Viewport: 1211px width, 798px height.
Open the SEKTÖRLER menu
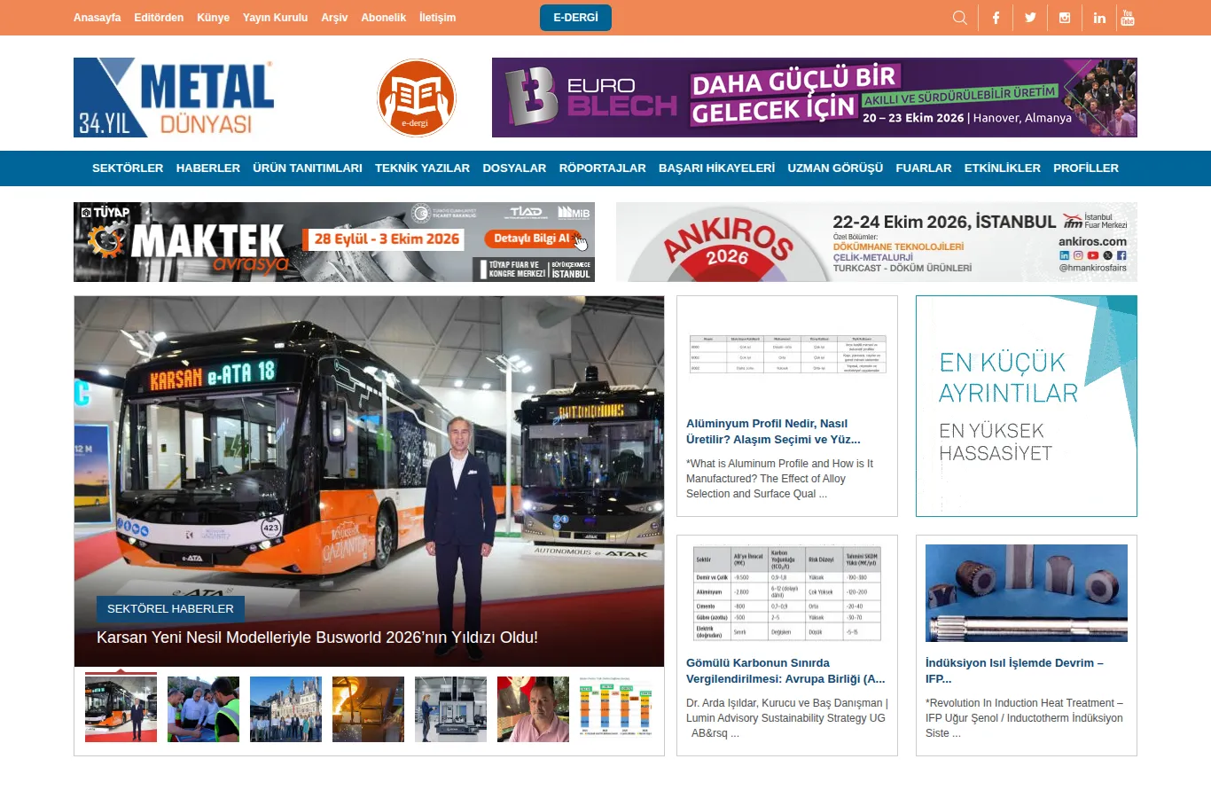tap(128, 168)
